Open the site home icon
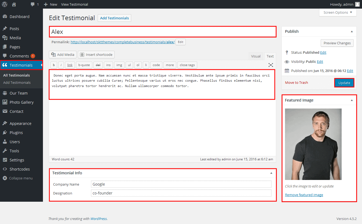 (x=14, y=4)
